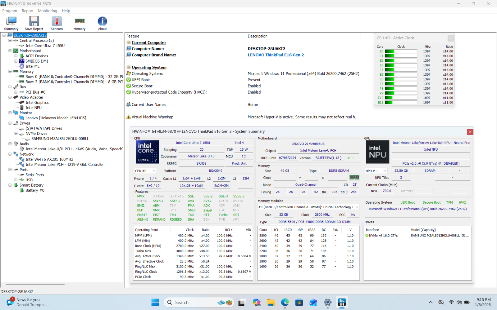Click the Intel Core Ultra 7 logo

point(148,152)
